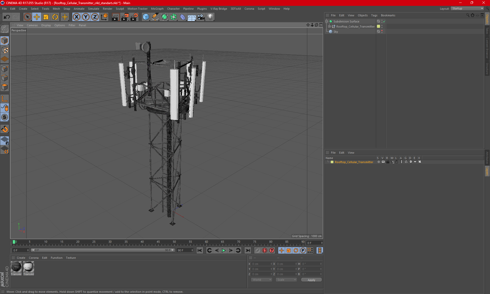Click the X position input field

click(262, 264)
